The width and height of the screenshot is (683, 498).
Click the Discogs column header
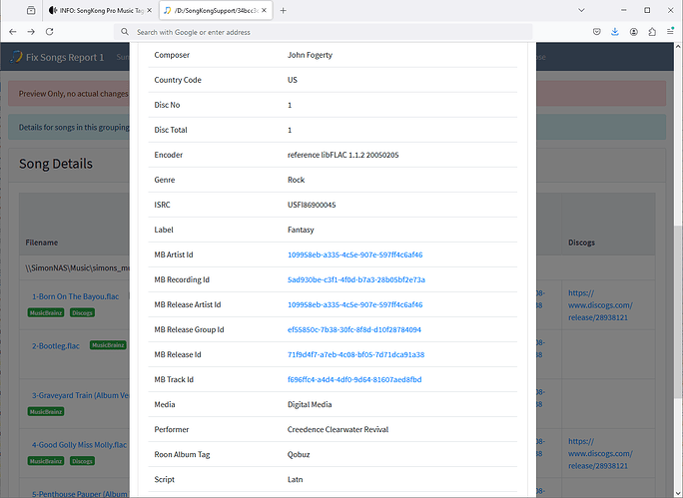(x=581, y=243)
